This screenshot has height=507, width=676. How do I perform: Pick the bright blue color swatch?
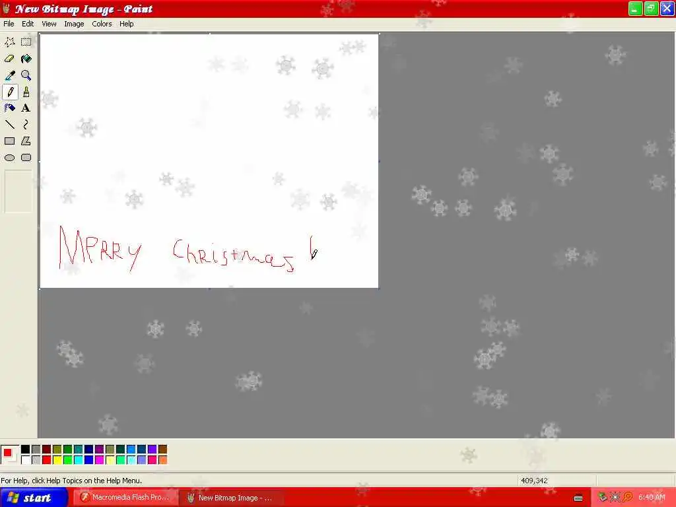(x=89, y=460)
